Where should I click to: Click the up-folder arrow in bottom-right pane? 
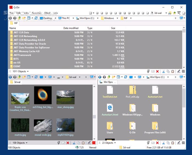coord(109,77)
